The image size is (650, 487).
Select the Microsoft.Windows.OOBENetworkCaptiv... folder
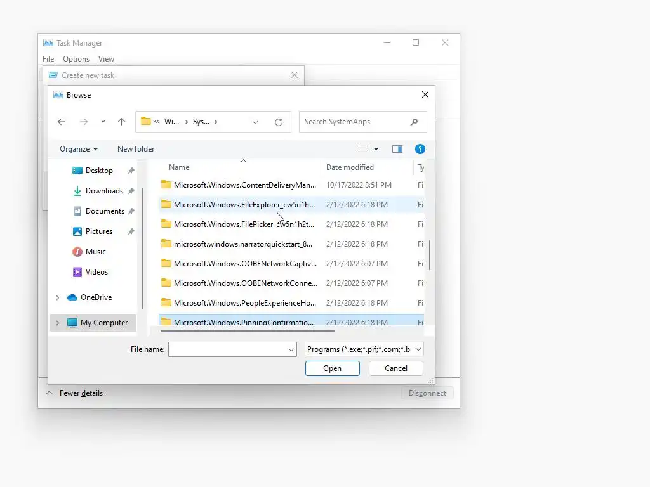(245, 264)
